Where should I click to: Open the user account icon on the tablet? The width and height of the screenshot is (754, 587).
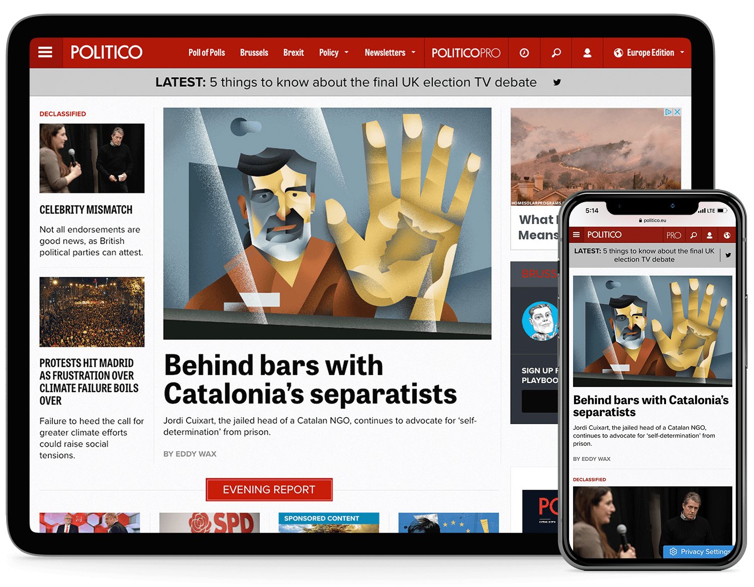(x=587, y=53)
